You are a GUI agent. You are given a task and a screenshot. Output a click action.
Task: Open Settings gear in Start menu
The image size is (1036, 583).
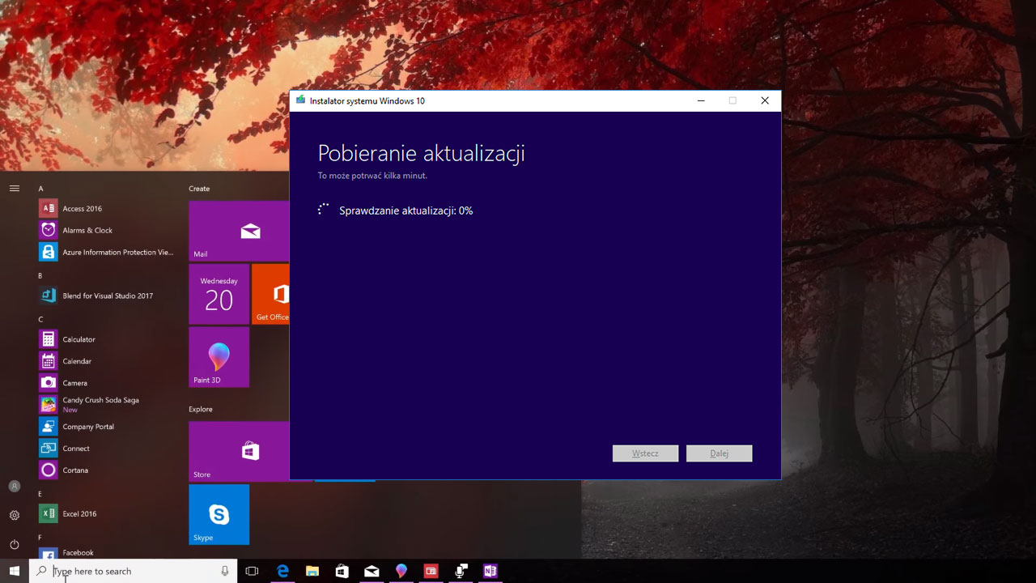point(14,516)
